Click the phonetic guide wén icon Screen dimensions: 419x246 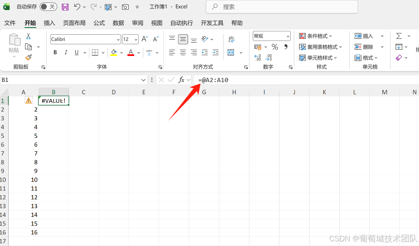click(x=149, y=52)
